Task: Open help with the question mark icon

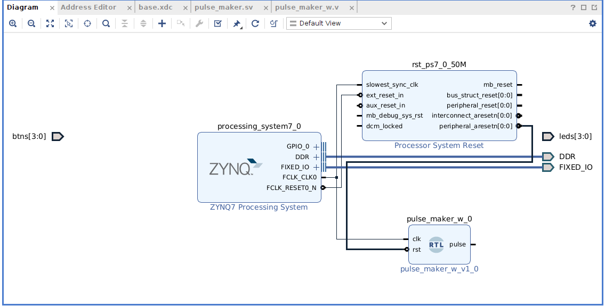Action: [573, 7]
